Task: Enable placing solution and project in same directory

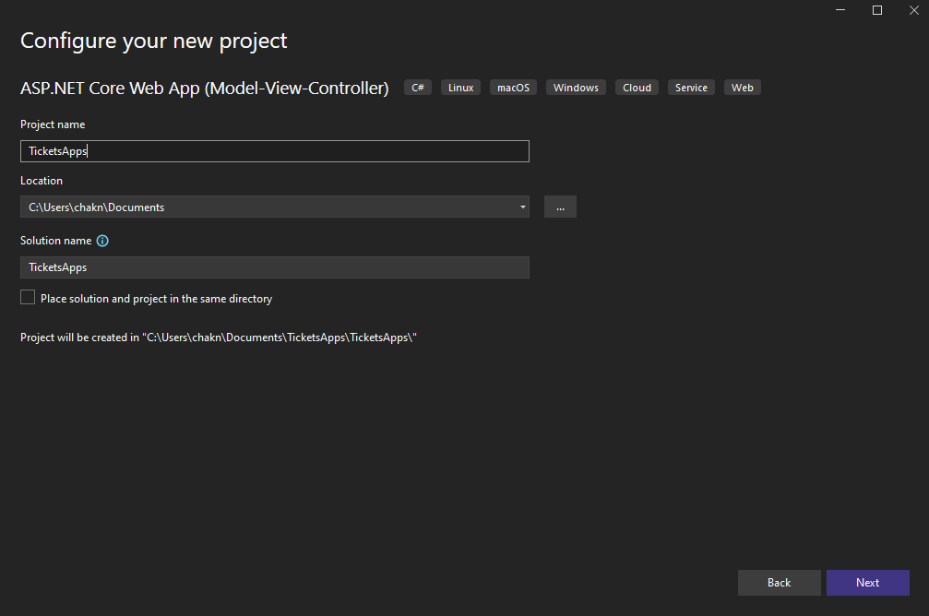Action: click(x=28, y=297)
